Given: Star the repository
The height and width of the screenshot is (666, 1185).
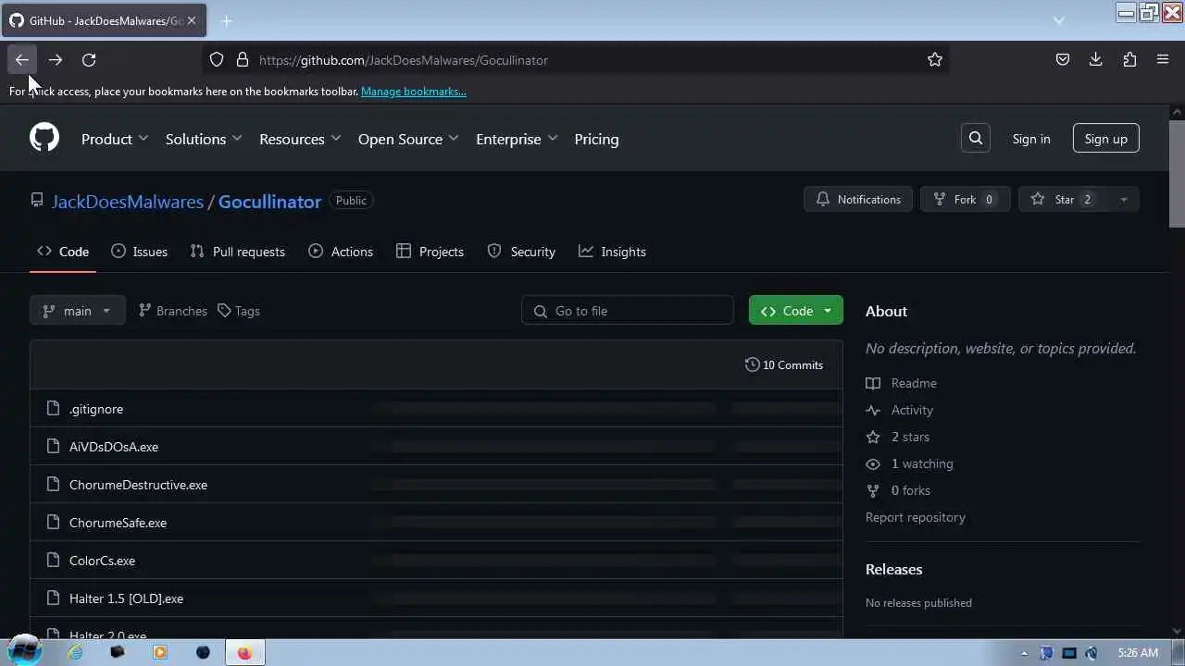Looking at the screenshot, I should click(1063, 200).
